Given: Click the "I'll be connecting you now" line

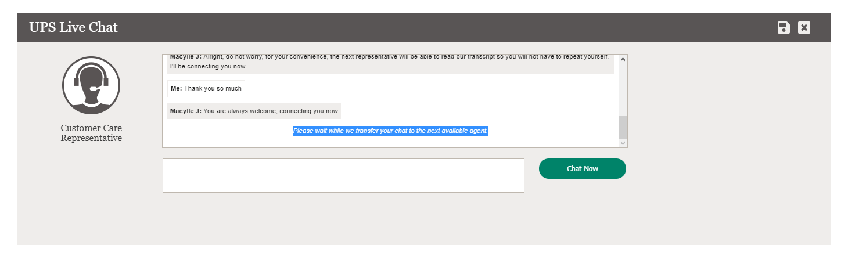Looking at the screenshot, I should click(x=209, y=67).
